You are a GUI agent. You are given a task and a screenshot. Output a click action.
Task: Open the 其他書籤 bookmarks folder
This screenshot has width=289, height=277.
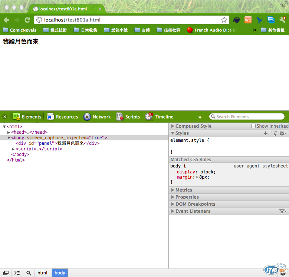(273, 30)
